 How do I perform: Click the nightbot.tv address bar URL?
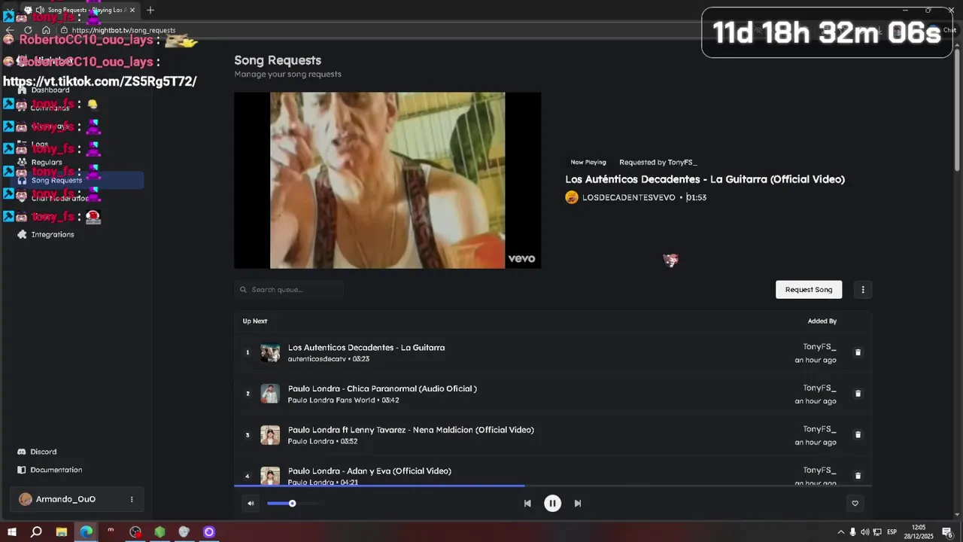[x=123, y=30]
